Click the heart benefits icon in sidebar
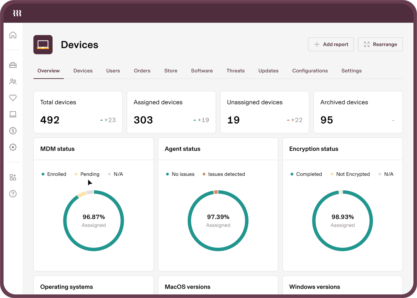Screen dimensions: 417x298 (13, 98)
